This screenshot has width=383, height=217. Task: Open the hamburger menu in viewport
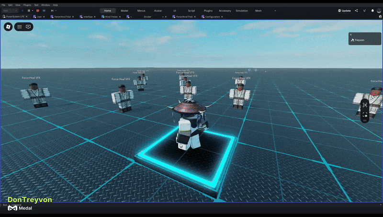[x=20, y=27]
